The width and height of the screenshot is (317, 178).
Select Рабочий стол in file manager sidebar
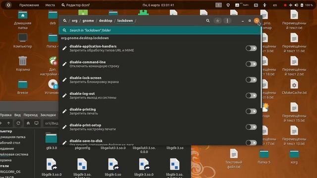tap(10, 143)
